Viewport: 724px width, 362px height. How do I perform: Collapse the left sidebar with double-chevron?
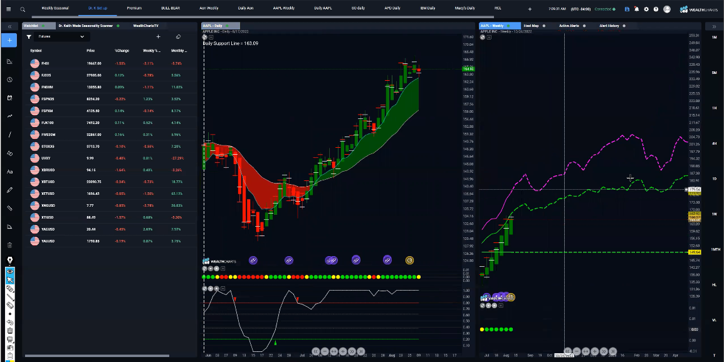tap(9, 27)
